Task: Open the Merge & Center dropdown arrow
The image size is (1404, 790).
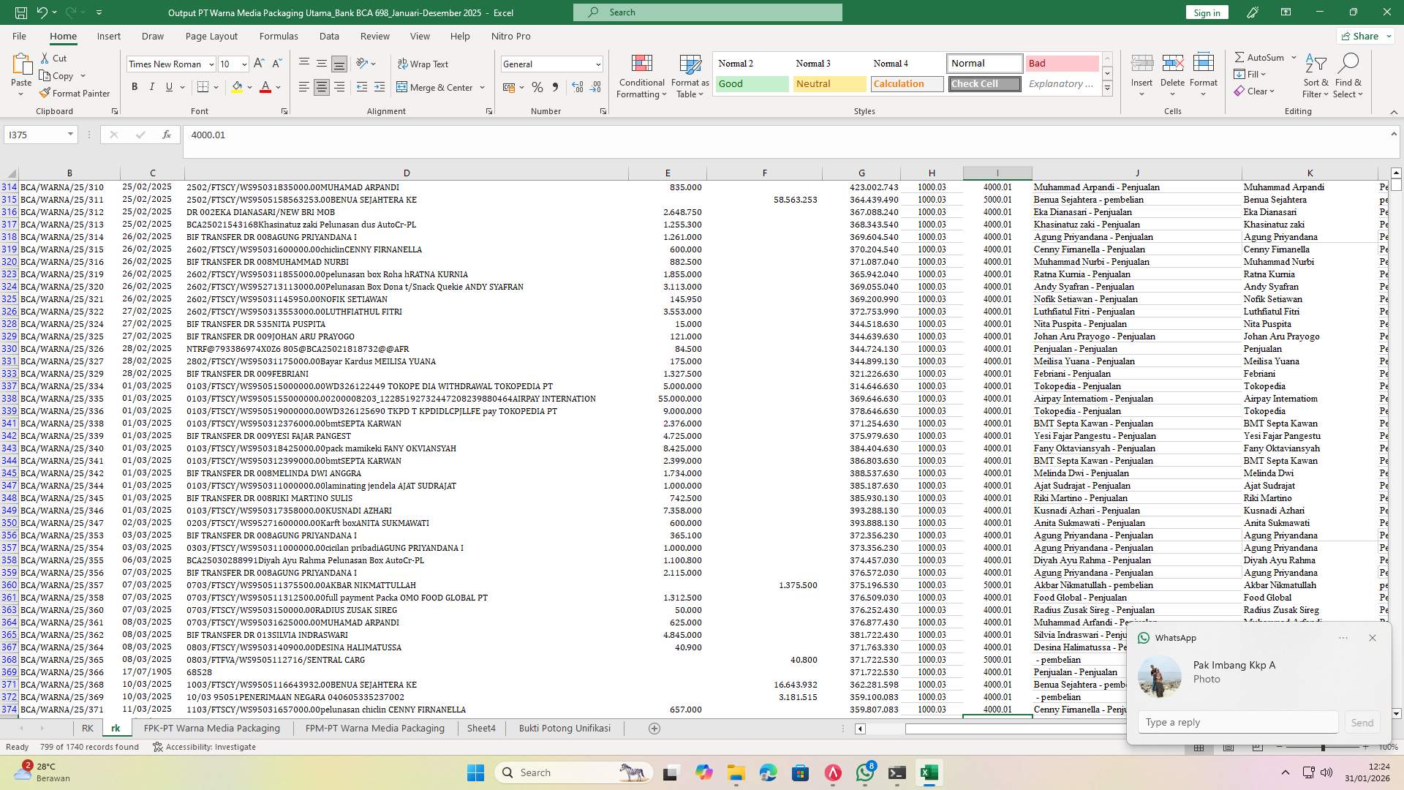Action: [x=481, y=87]
